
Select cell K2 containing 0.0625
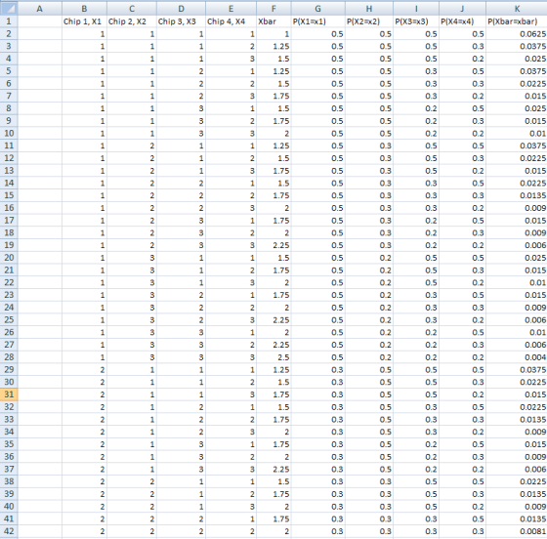tap(517, 34)
